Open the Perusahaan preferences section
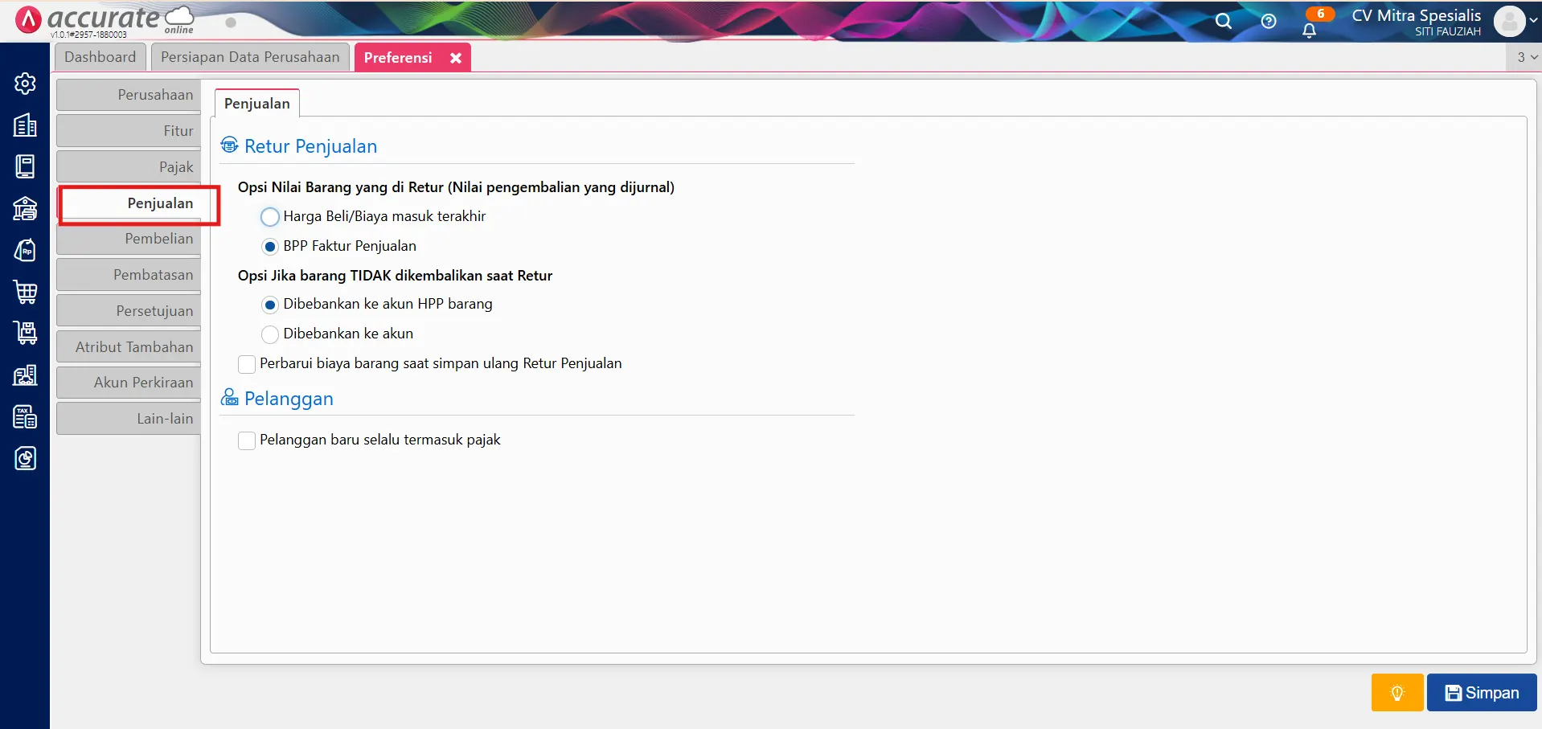 129,95
